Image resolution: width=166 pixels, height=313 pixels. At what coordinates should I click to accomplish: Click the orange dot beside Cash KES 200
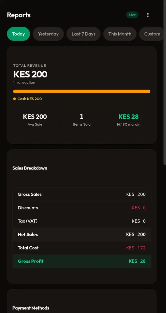pos(14,99)
